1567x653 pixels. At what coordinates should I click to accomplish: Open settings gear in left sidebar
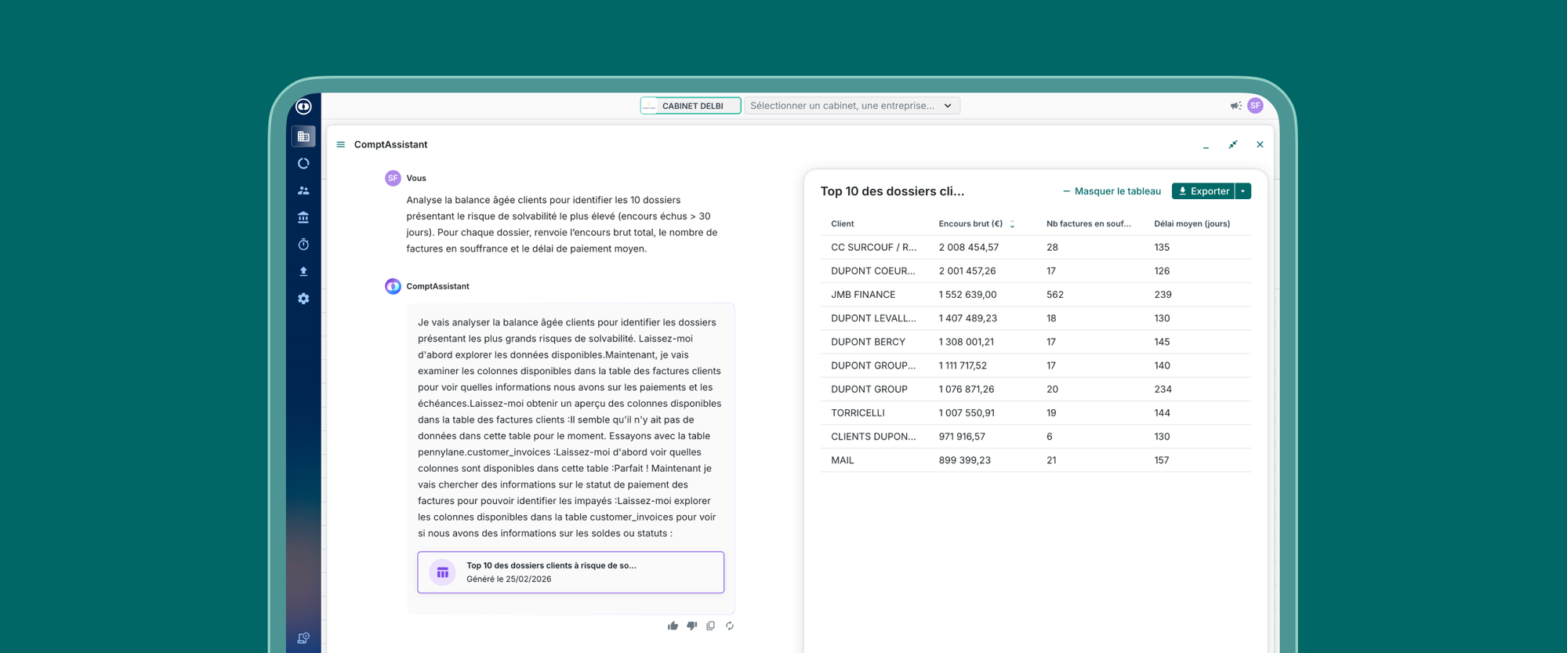(303, 299)
